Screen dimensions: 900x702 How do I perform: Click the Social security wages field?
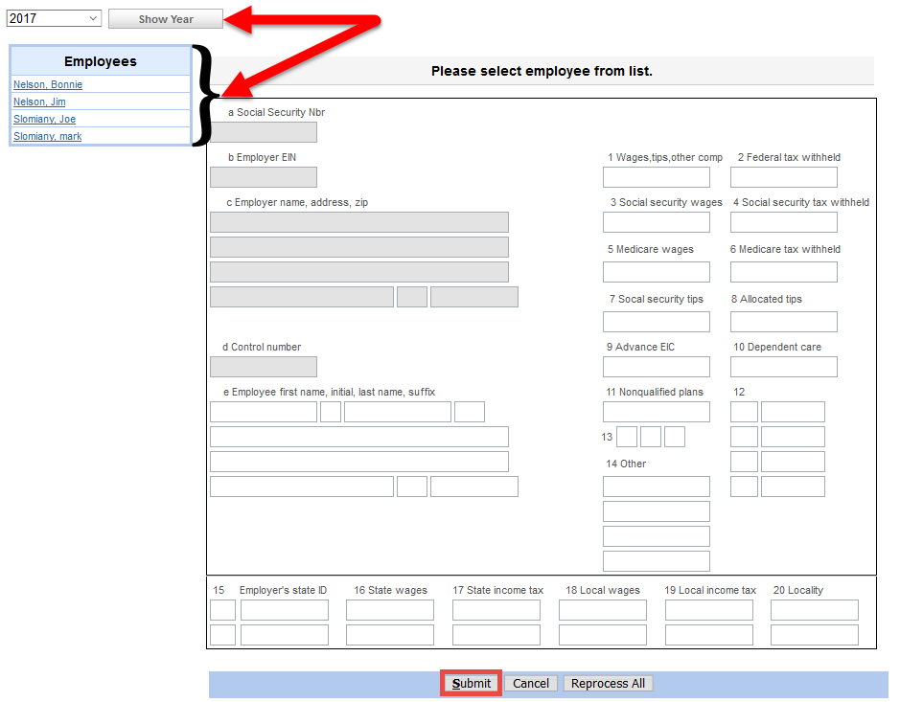(656, 222)
